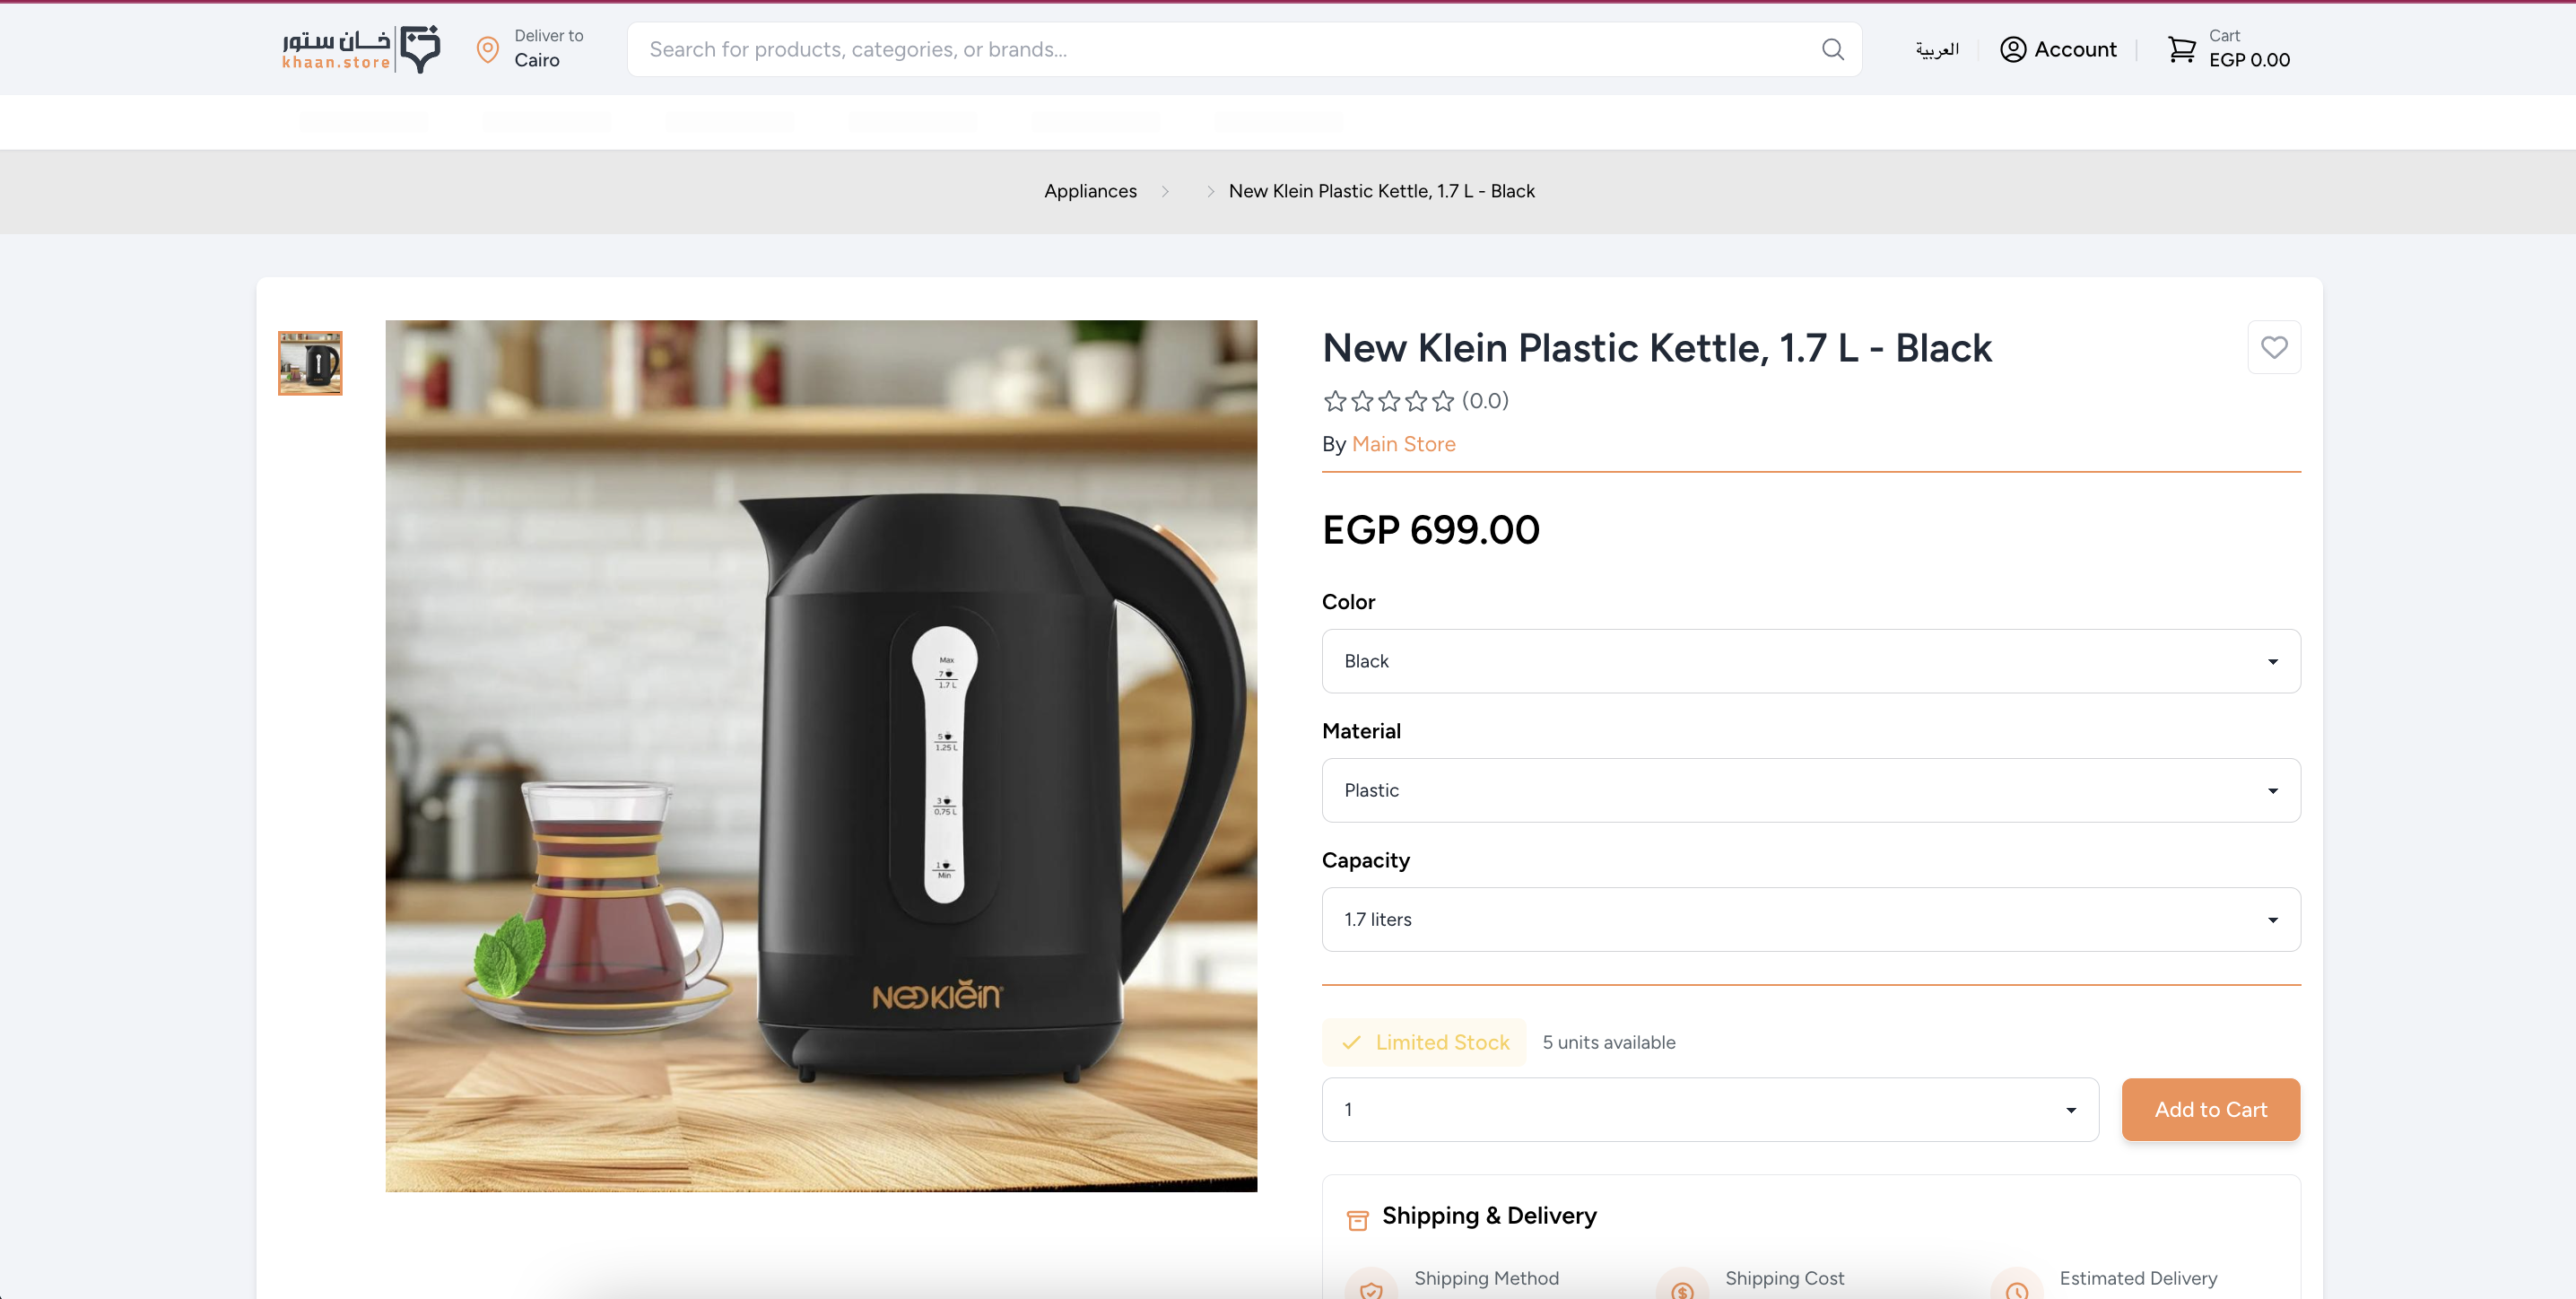Screen dimensions: 2576x1299
Task: Click the khaan.store logo
Action: pos(360,49)
